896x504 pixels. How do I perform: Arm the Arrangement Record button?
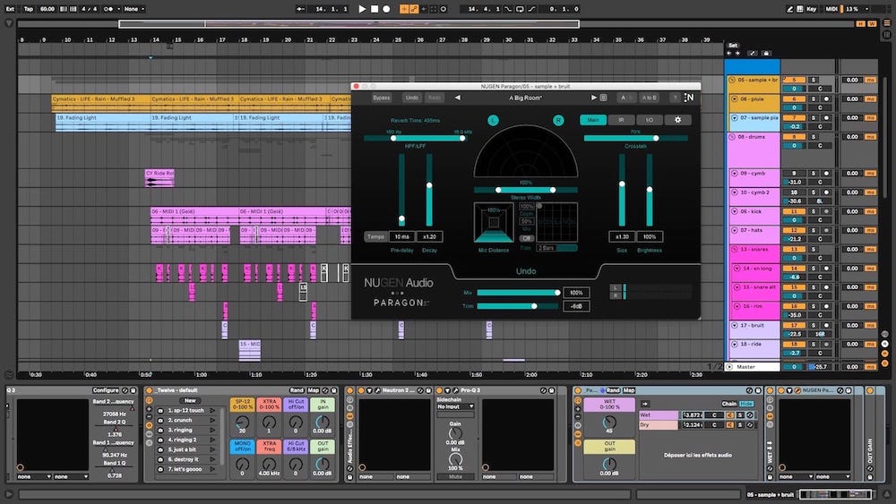coord(386,9)
